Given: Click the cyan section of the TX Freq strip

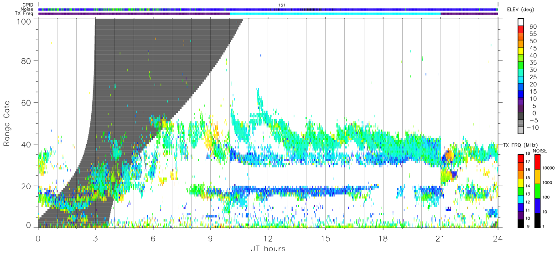Looking at the screenshot, I should click(x=335, y=14).
